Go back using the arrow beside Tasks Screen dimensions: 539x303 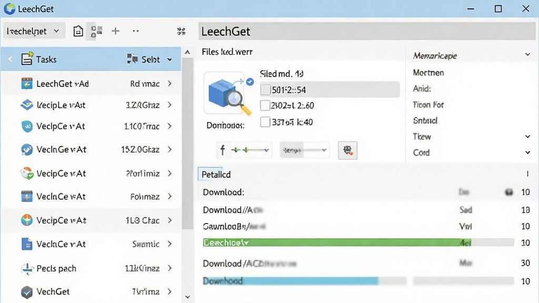point(11,59)
